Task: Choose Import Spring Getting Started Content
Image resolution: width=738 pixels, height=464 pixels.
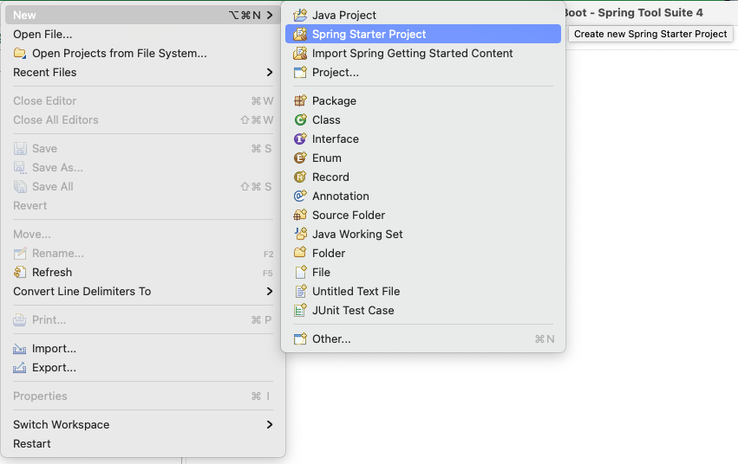Action: click(x=423, y=53)
